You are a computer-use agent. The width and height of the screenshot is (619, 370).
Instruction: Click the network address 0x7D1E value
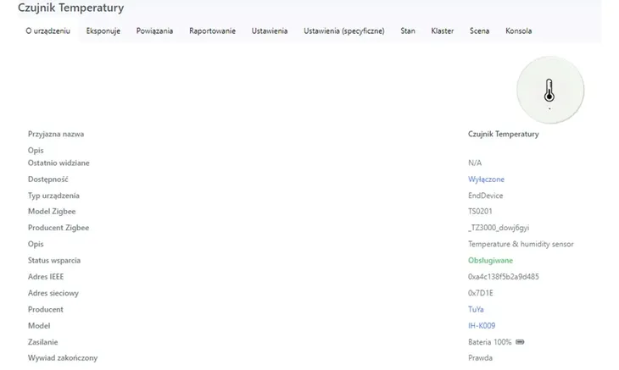tap(481, 293)
